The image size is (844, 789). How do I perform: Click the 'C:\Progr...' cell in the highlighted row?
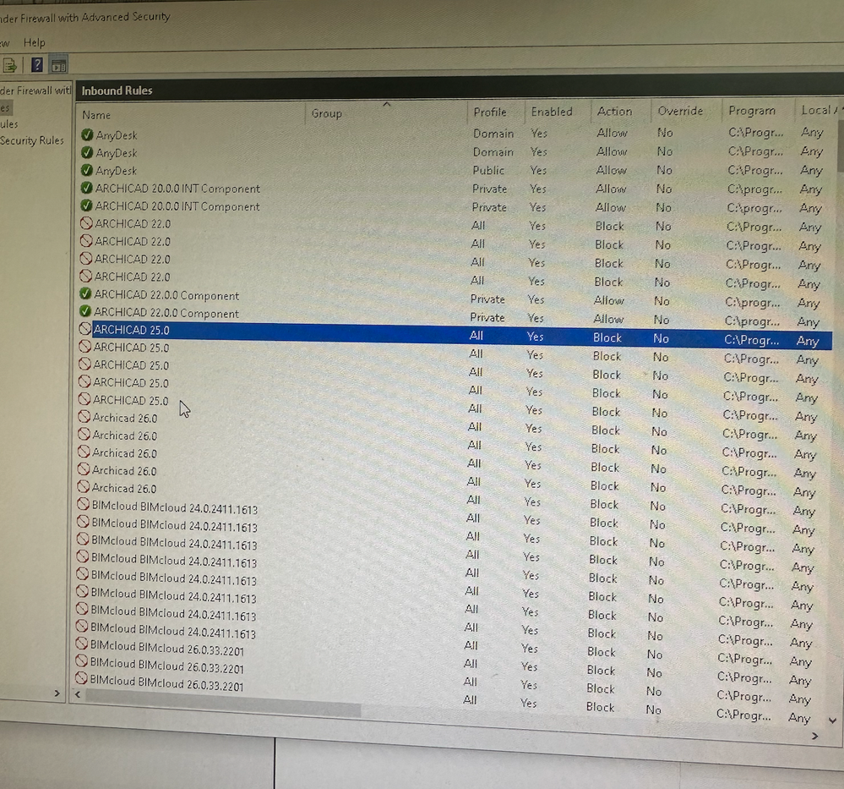pos(751,340)
